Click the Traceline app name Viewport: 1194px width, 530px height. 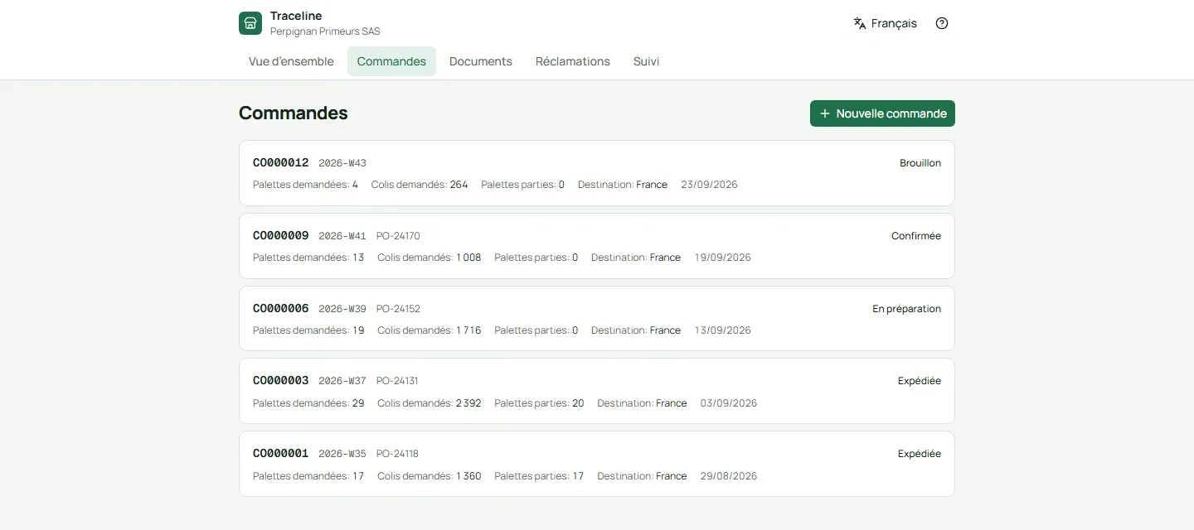[296, 16]
